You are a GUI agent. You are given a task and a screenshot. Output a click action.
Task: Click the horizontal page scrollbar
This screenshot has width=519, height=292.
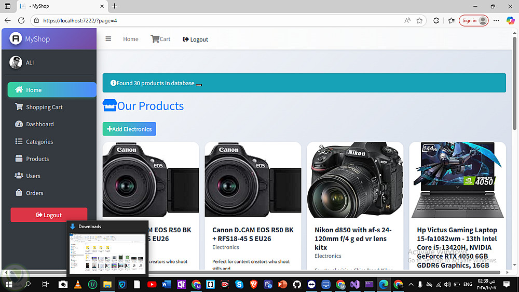pyautogui.click(x=255, y=272)
